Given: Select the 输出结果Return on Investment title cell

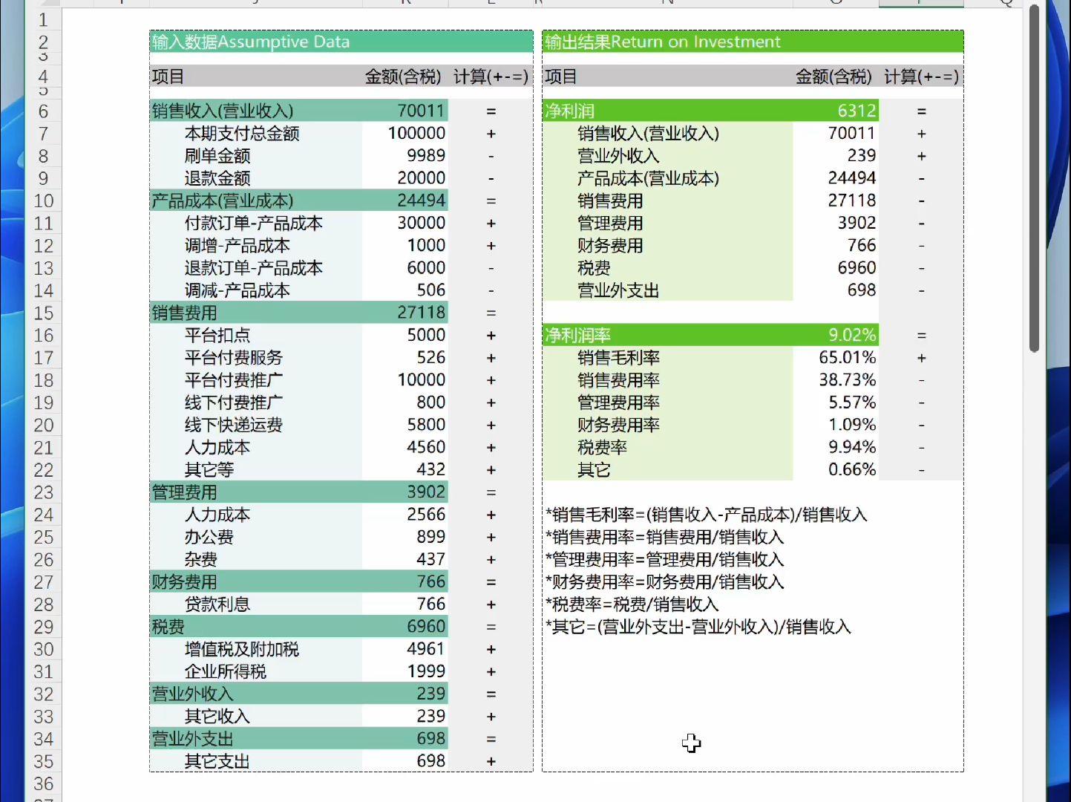Looking at the screenshot, I should tap(753, 42).
